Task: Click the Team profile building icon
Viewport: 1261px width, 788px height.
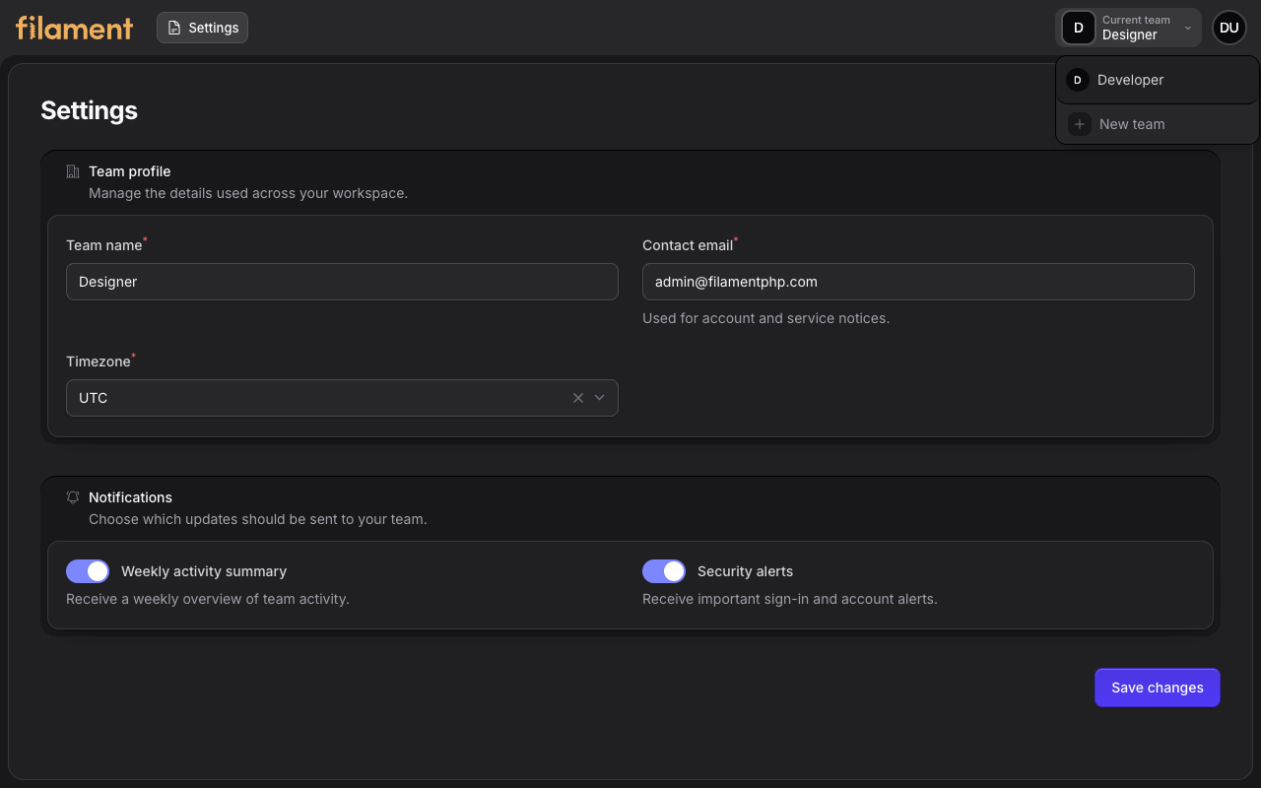Action: tap(73, 171)
